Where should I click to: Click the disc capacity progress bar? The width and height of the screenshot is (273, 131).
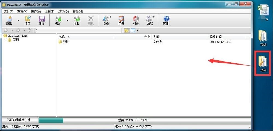coord(51,120)
